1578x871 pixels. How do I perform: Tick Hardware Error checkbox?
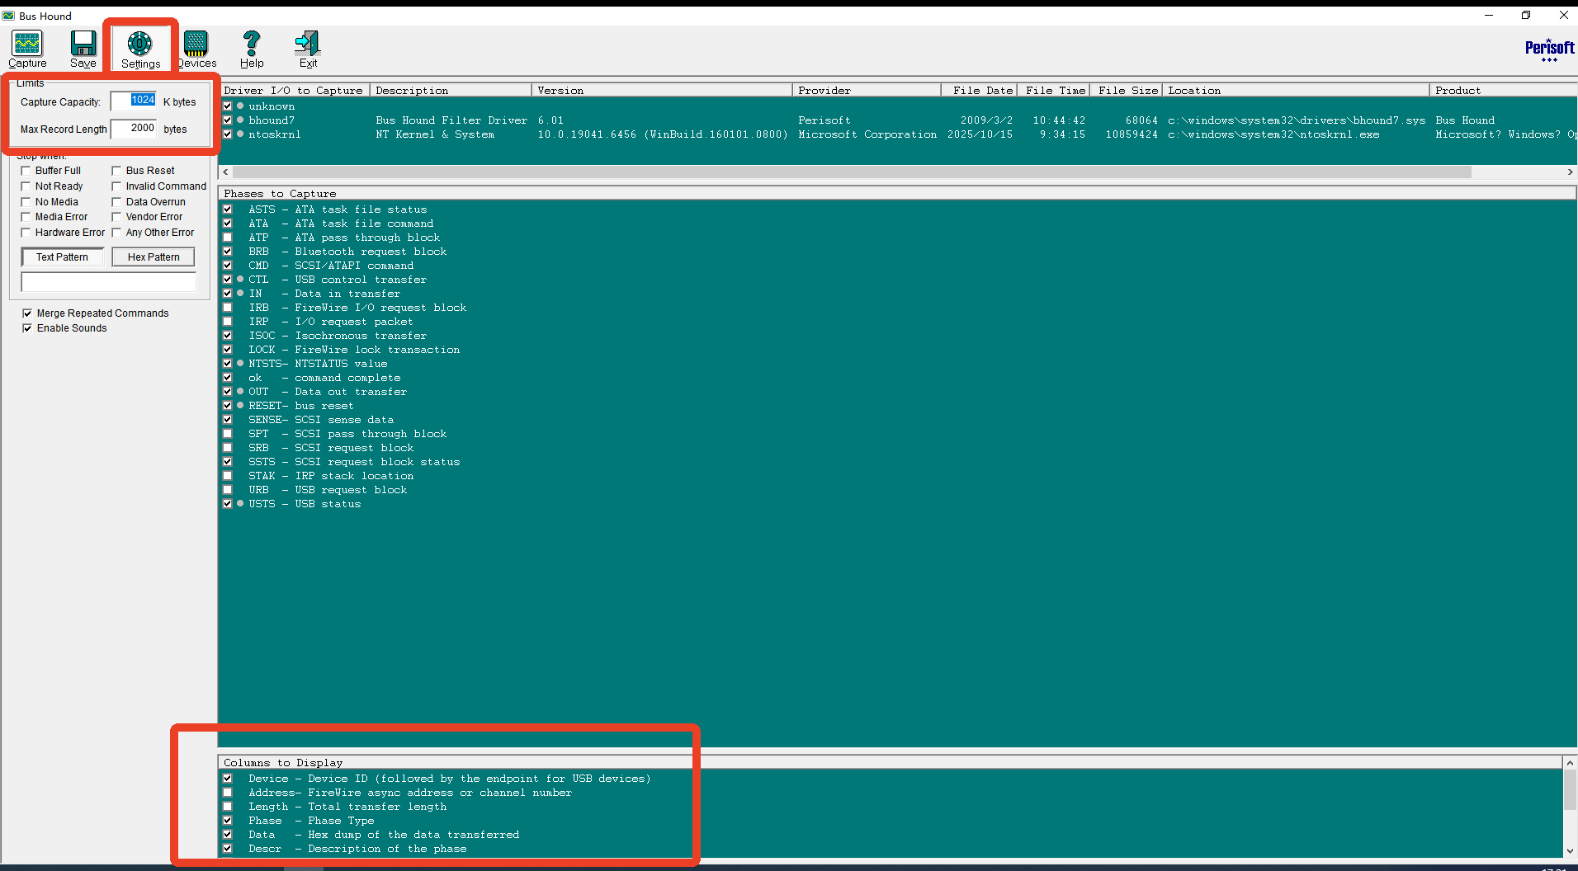tap(26, 233)
